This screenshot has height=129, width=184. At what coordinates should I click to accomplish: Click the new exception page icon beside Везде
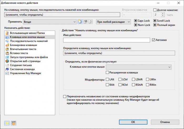coord(80,22)
